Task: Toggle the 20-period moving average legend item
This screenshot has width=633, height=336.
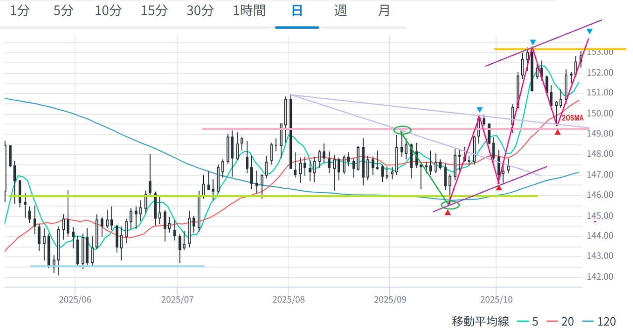Action: 561,322
